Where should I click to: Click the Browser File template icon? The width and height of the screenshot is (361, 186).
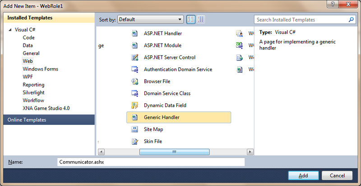coord(134,81)
